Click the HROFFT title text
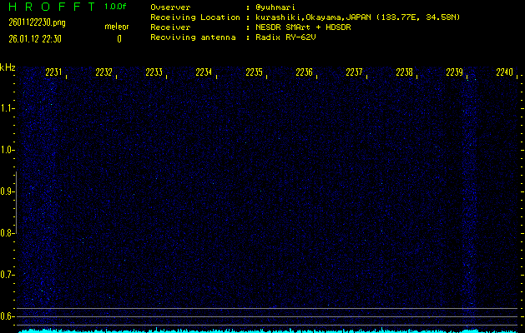525x333 pixels. (x=50, y=7)
